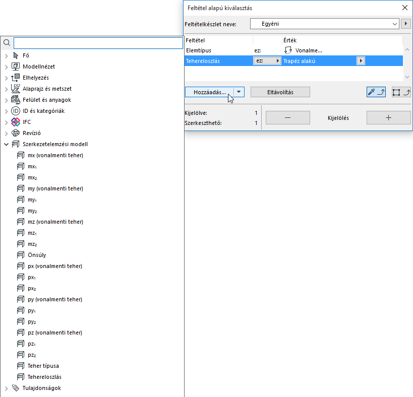The height and width of the screenshot is (397, 413).
Task: Open the Trapéz alakú value arrow
Action: 361,61
